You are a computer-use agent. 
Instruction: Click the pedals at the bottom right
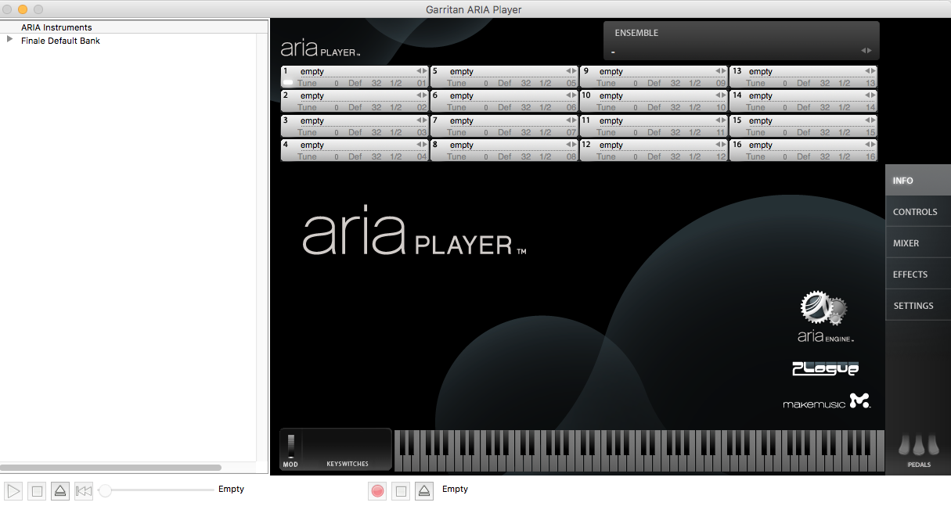click(918, 446)
